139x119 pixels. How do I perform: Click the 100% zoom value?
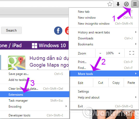coord(110,53)
